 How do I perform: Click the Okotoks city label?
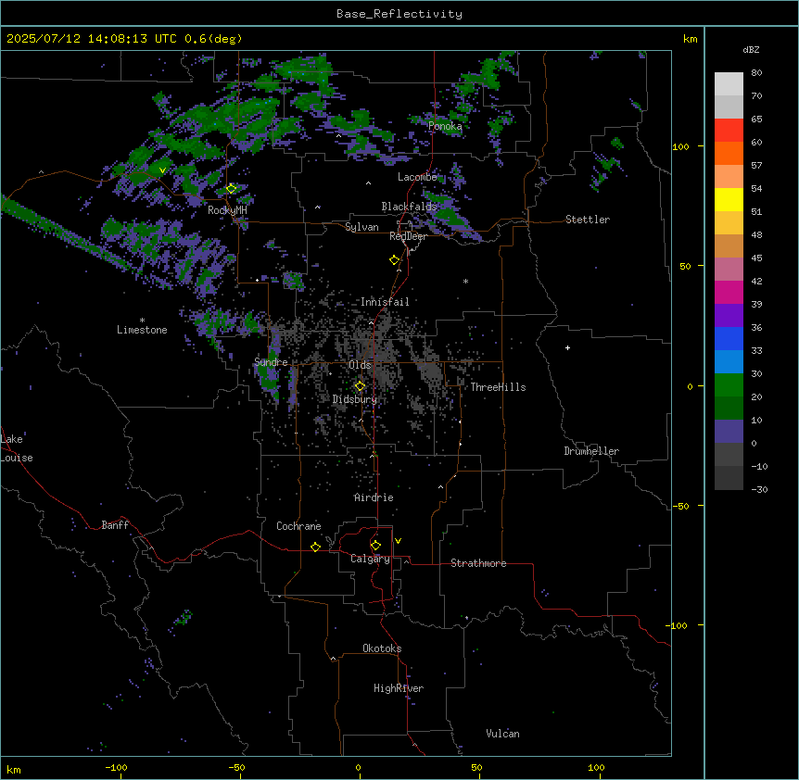click(382, 648)
